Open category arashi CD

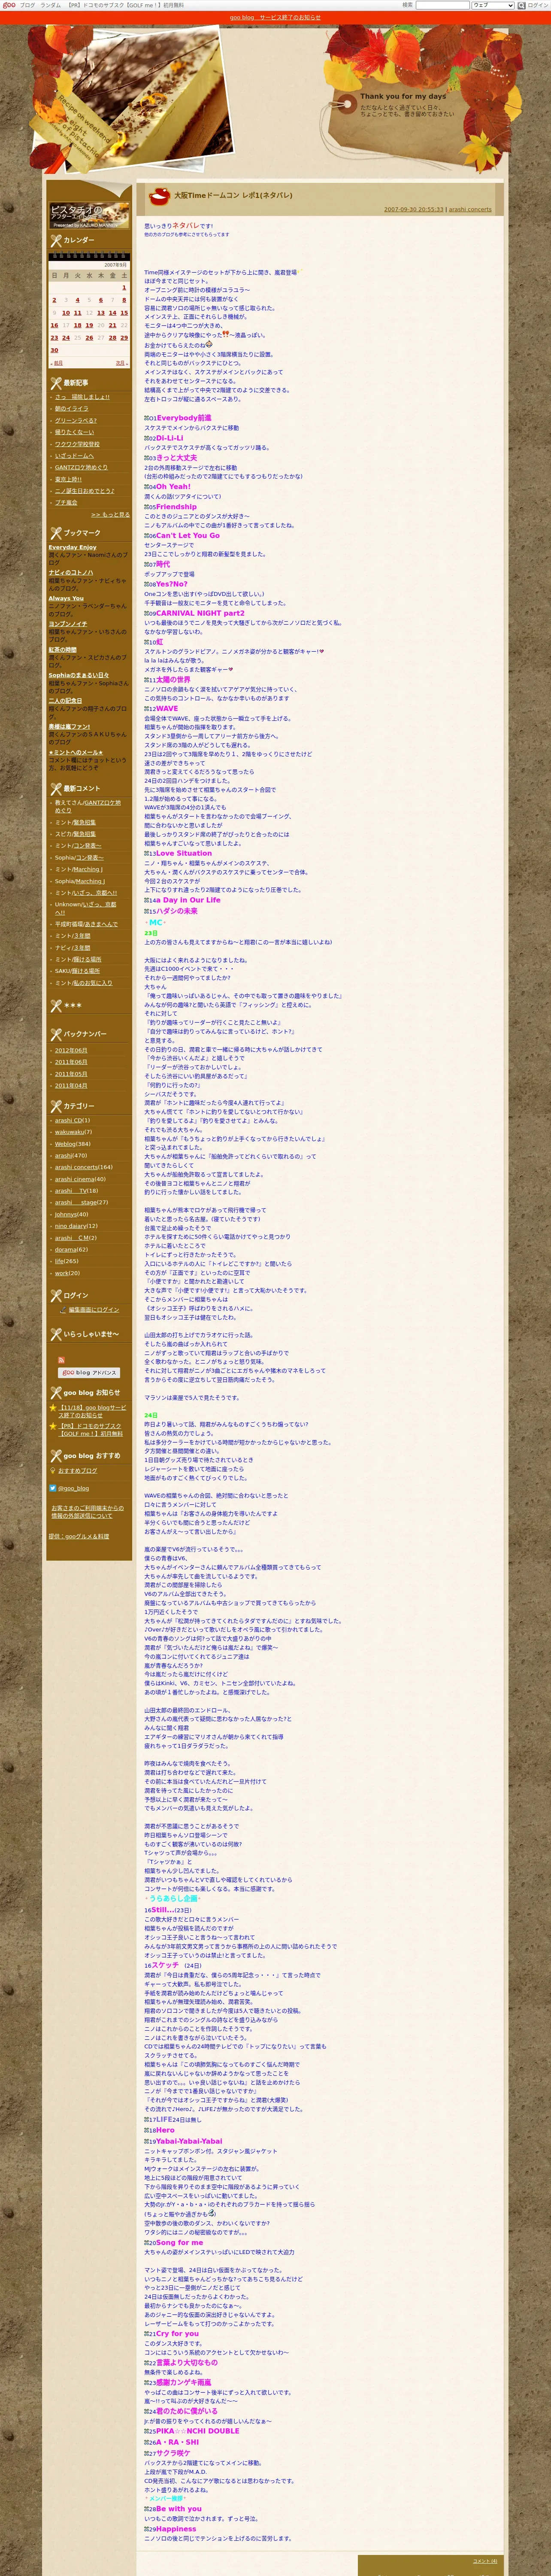(x=69, y=1121)
